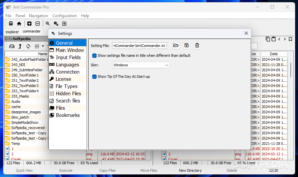Click New Directory button

pyautogui.click(x=190, y=170)
